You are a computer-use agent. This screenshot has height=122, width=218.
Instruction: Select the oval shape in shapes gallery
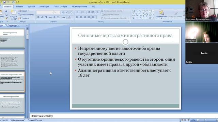(x=147, y=11)
